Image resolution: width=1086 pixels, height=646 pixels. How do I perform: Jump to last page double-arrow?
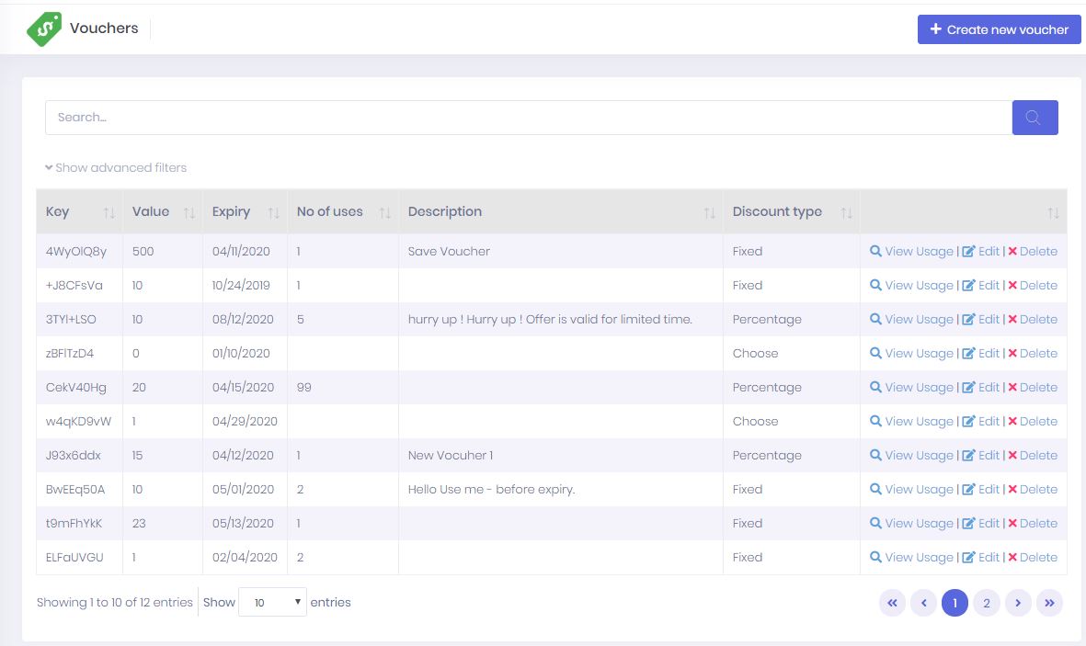pos(1049,603)
